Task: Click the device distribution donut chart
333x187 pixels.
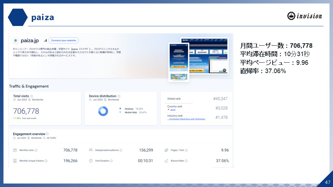Action: point(103,111)
